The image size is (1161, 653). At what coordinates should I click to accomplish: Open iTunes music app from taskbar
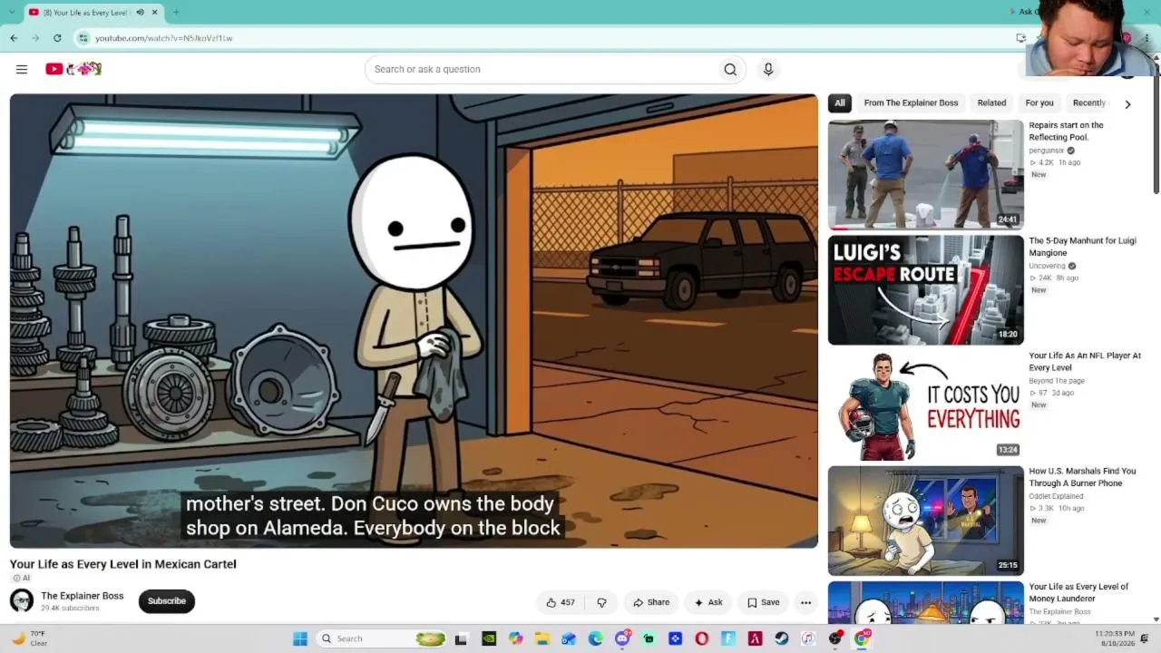(x=807, y=638)
